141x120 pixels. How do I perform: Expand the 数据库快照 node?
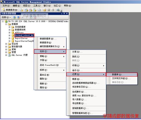click(9, 30)
